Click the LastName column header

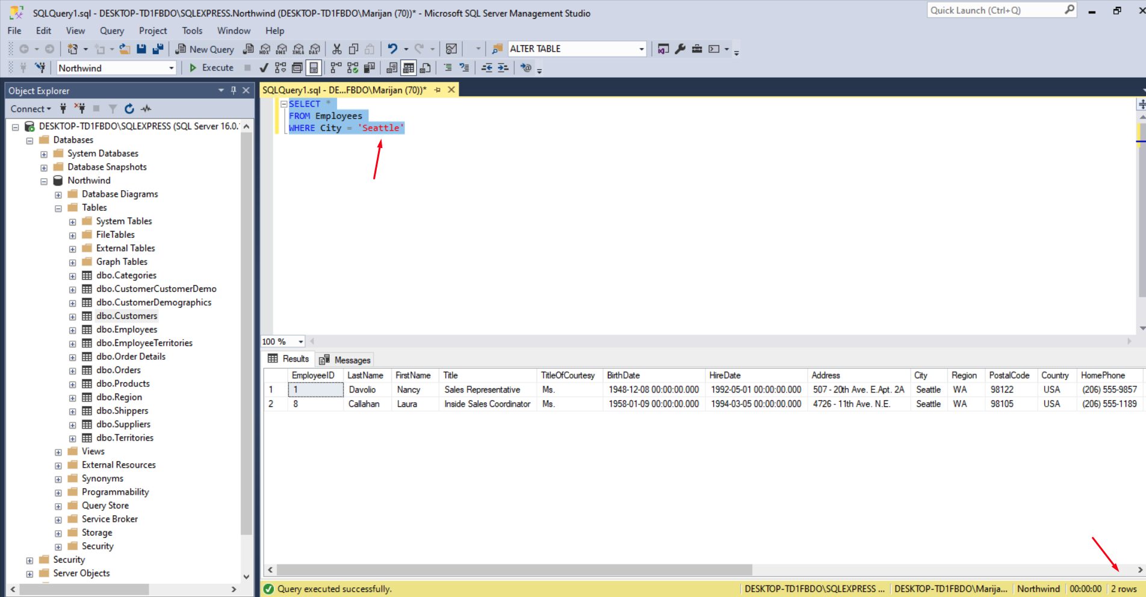coord(366,375)
